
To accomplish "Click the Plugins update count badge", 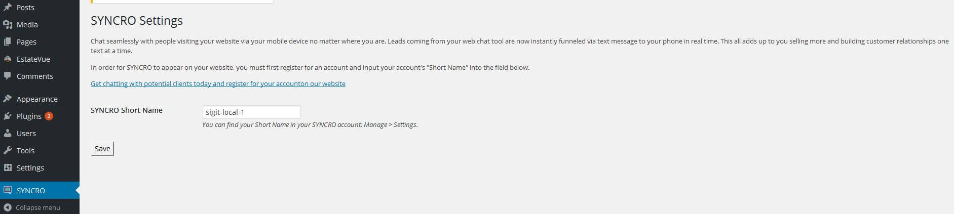I will click(49, 116).
